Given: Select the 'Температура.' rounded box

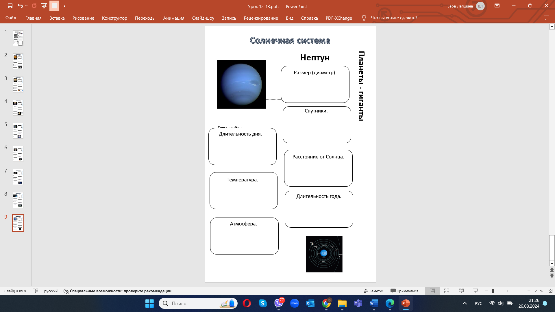Looking at the screenshot, I should [244, 191].
